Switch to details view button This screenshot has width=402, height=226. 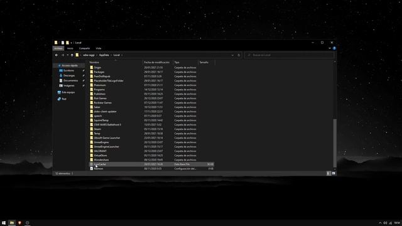click(329, 173)
